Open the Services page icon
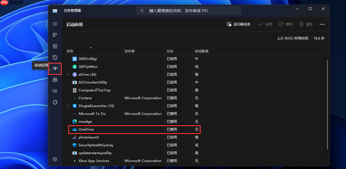 [x=55, y=102]
